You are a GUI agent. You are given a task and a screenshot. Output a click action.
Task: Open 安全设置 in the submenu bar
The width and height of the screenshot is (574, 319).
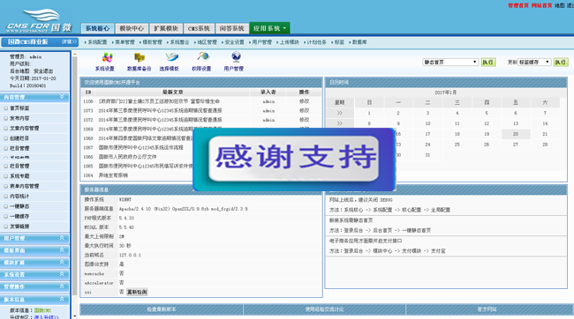pyautogui.click(x=235, y=42)
